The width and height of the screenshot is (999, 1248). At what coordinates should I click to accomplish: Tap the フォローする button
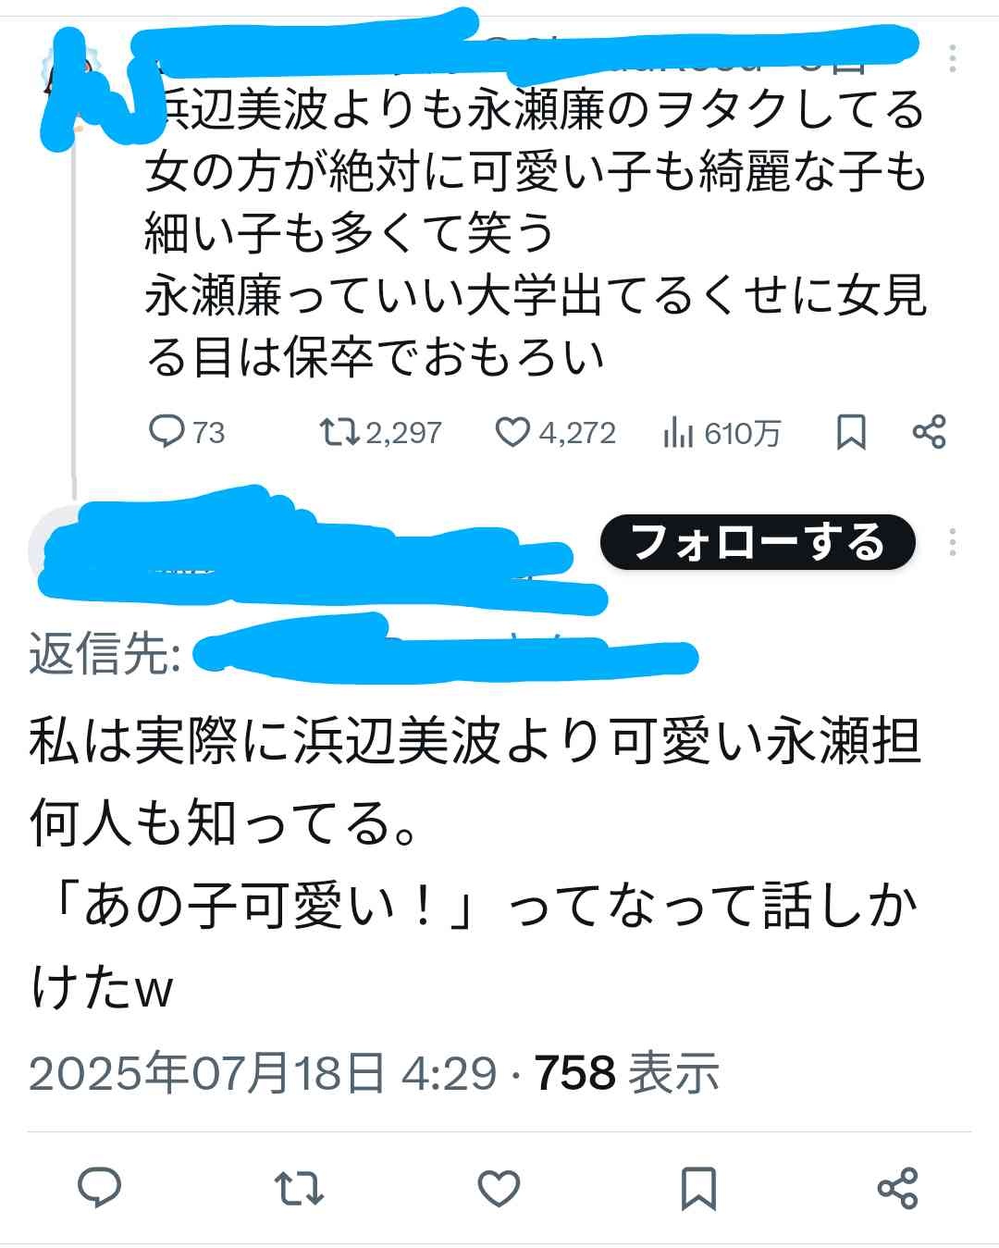coord(758,542)
